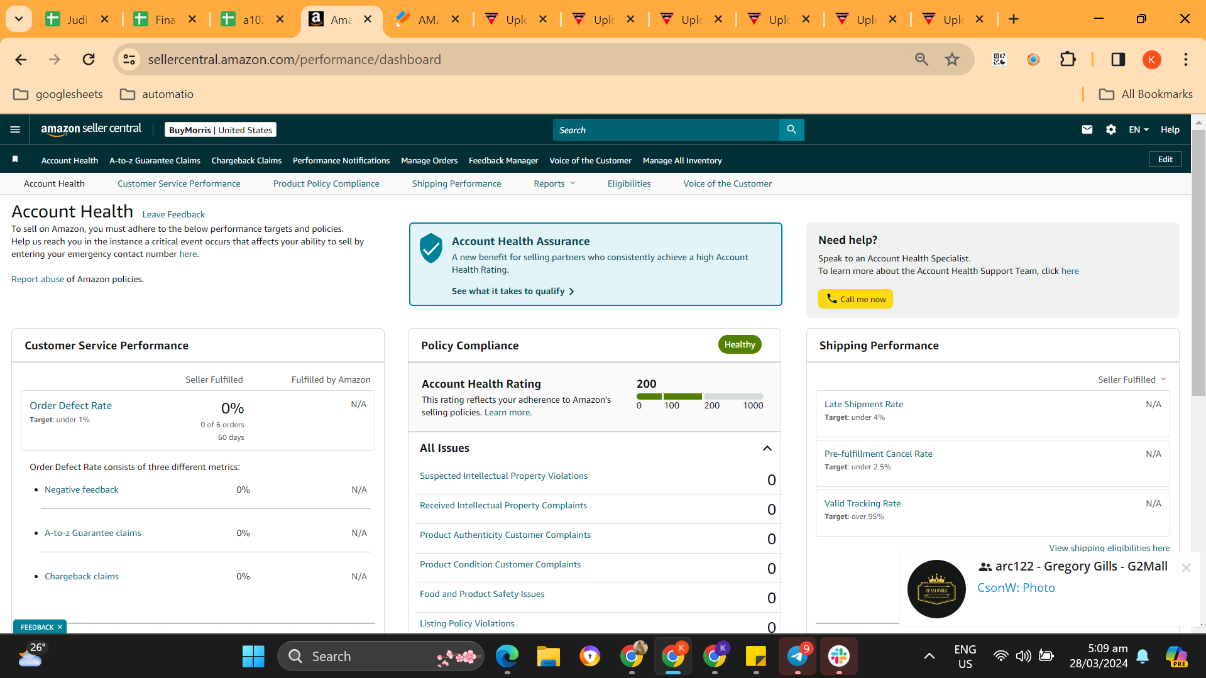Collapse the All Issues section
The height and width of the screenshot is (678, 1206).
click(767, 448)
